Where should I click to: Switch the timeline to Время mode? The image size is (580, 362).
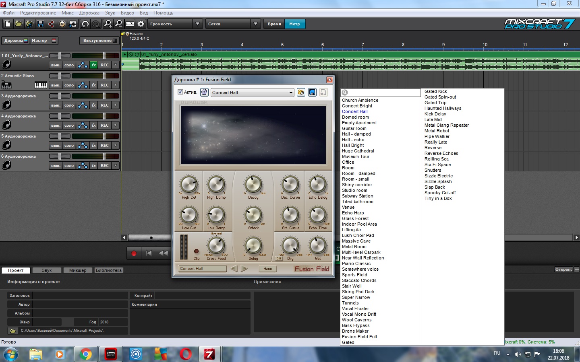coord(274,24)
